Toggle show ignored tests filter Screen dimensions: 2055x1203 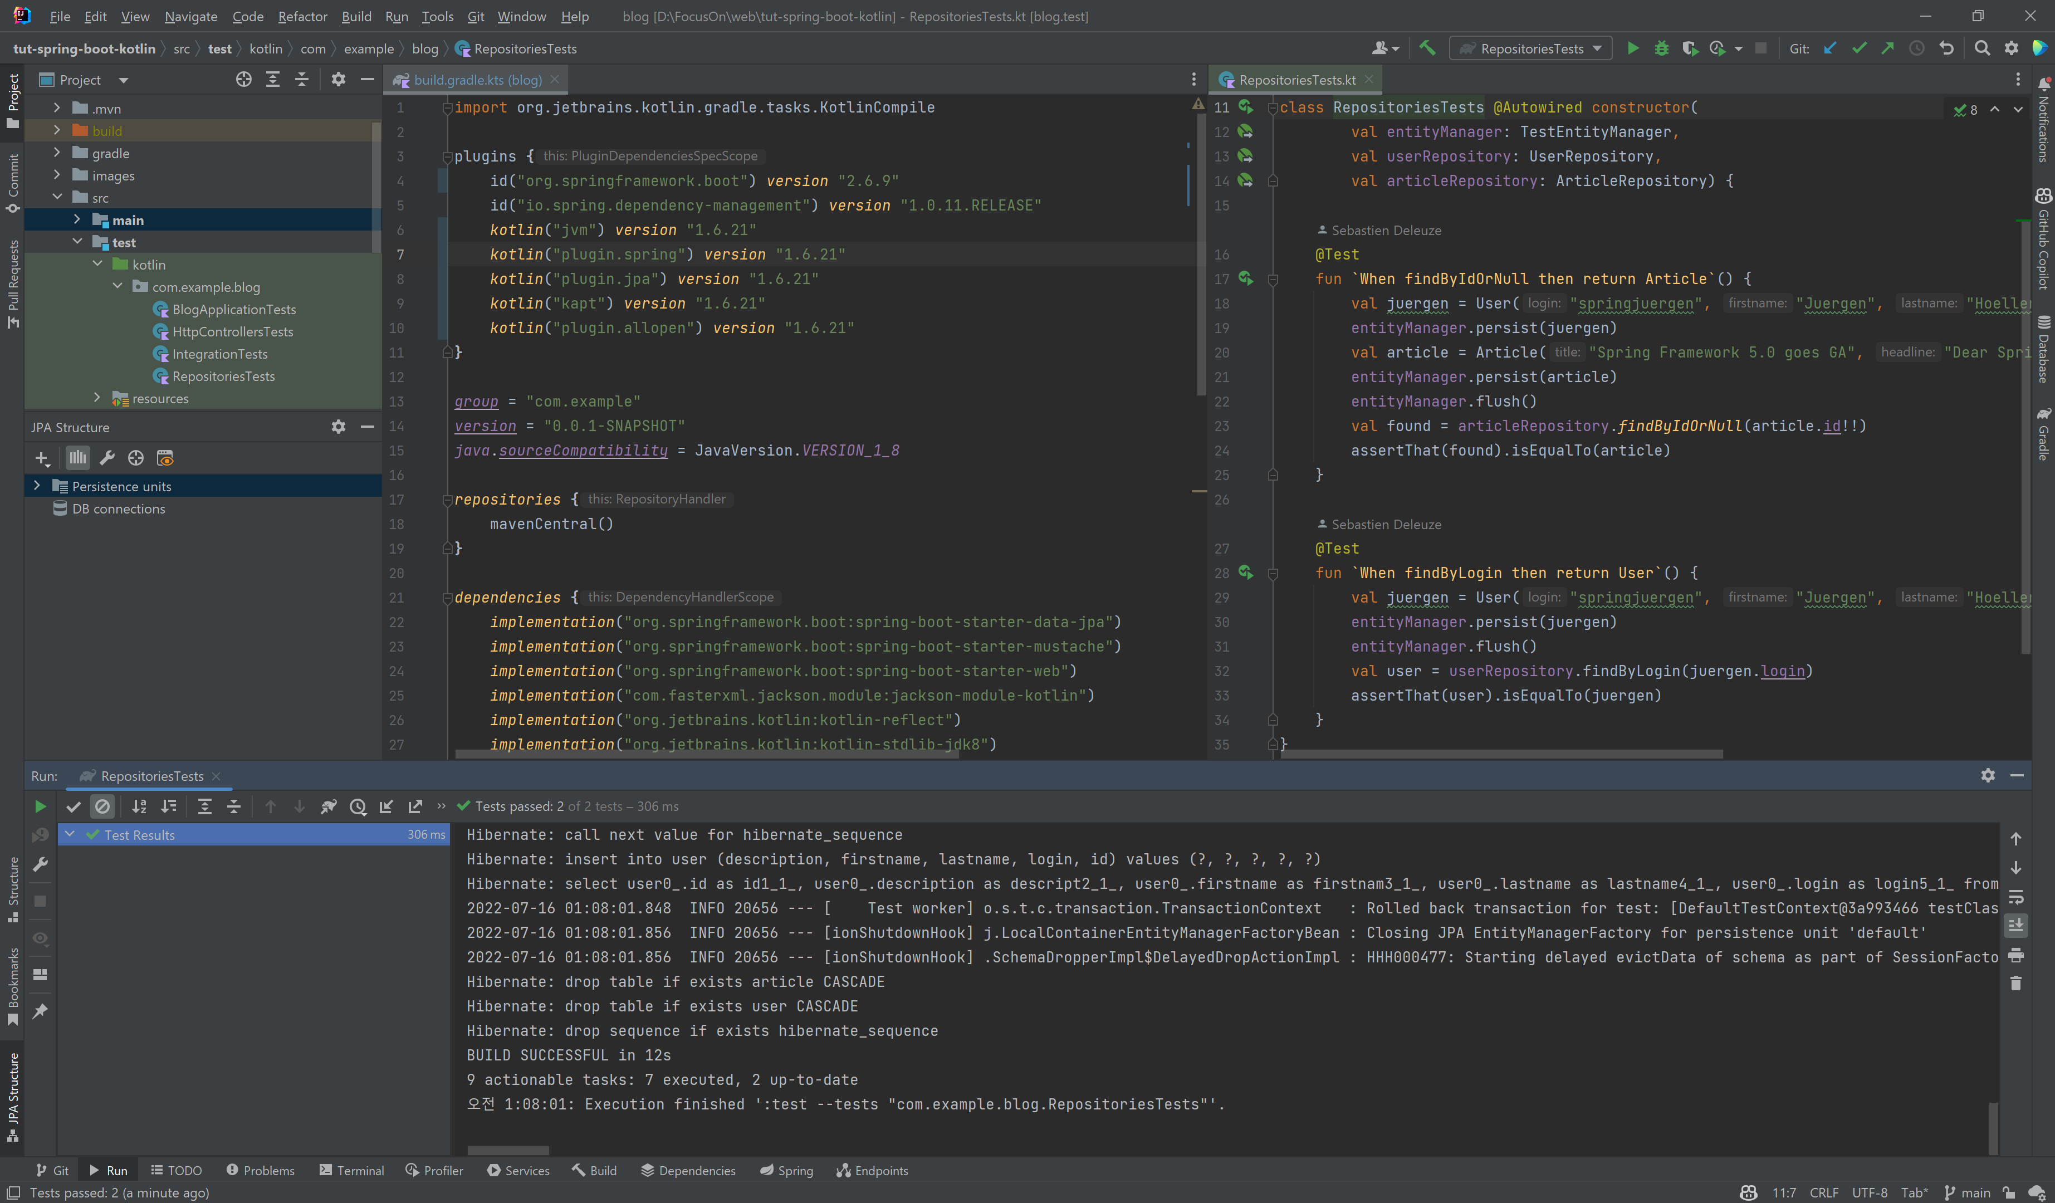pos(102,806)
